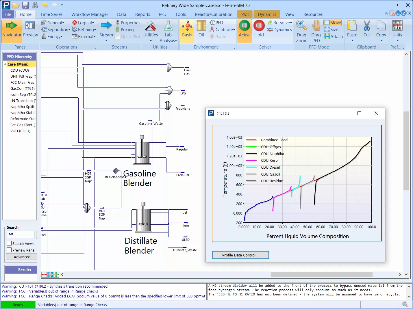Click the Results button
This screenshot has width=413, height=309.
click(x=21, y=270)
